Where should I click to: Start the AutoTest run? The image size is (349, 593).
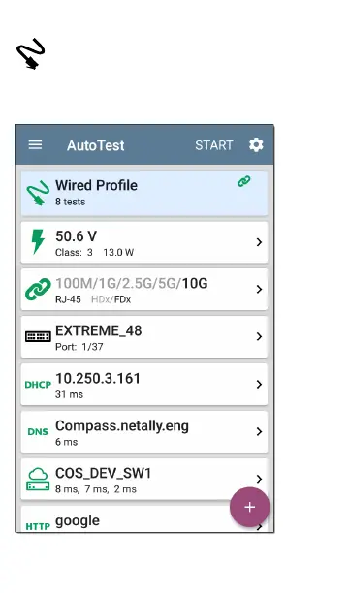[214, 145]
